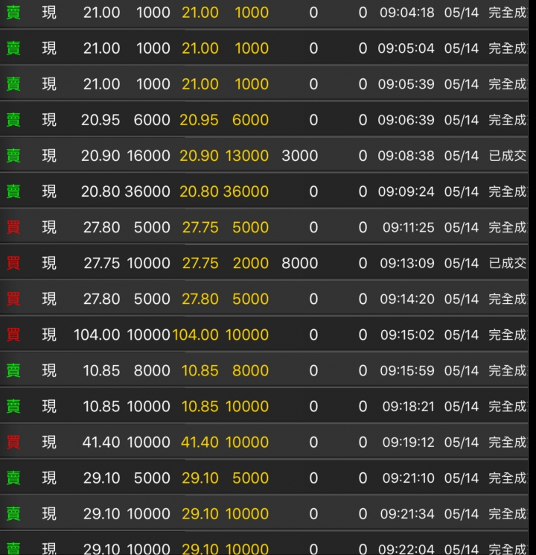This screenshot has height=555, width=536.
Task: Select the buy order at 09:13:09
Action: 264,263
